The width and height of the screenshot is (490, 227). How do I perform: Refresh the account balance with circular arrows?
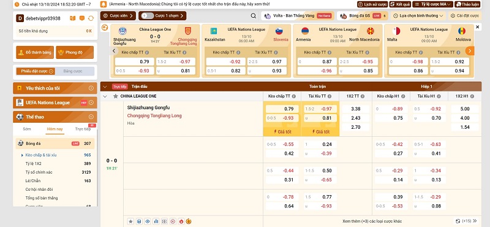91,18
